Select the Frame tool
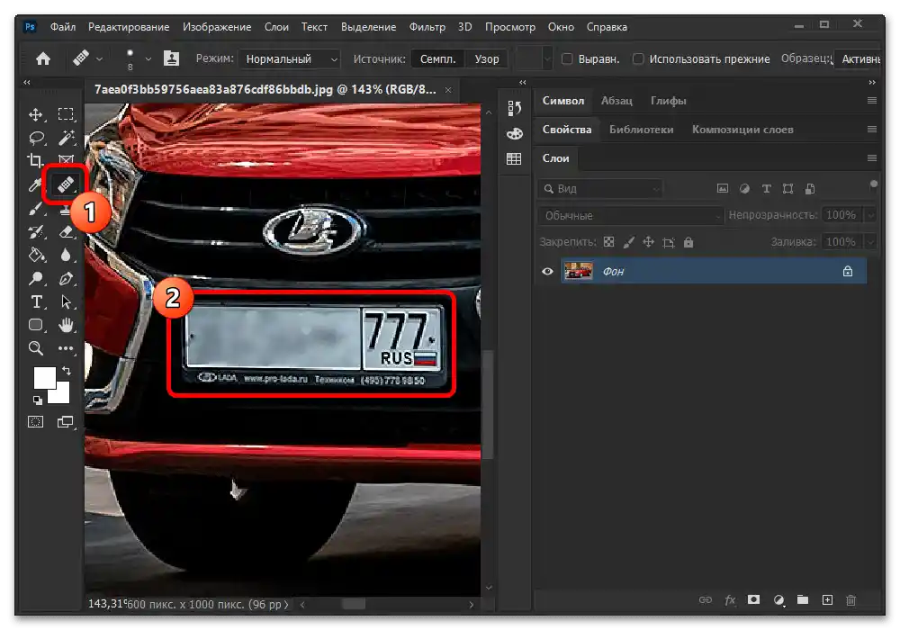 66,159
